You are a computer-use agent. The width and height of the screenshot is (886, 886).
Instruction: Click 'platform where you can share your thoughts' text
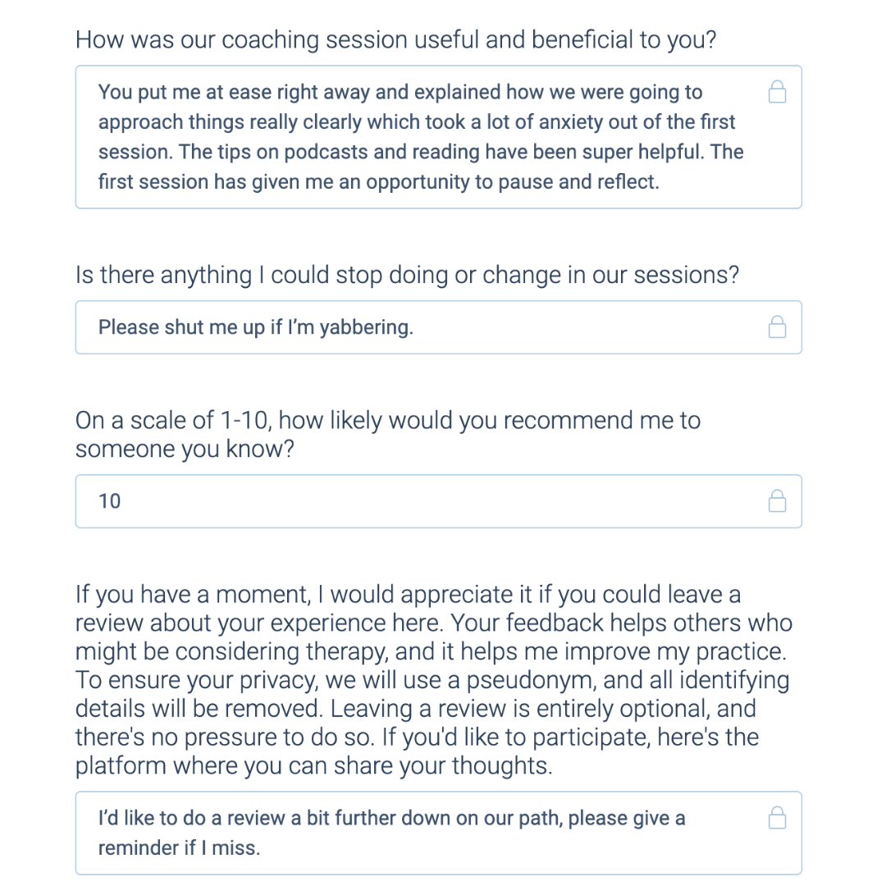[313, 765]
